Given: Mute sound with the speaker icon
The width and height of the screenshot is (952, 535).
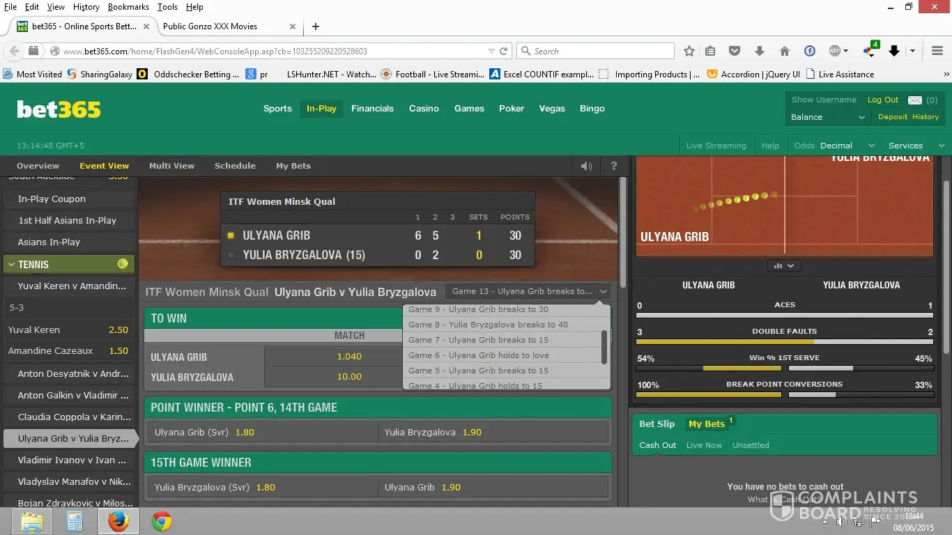Looking at the screenshot, I should point(586,166).
